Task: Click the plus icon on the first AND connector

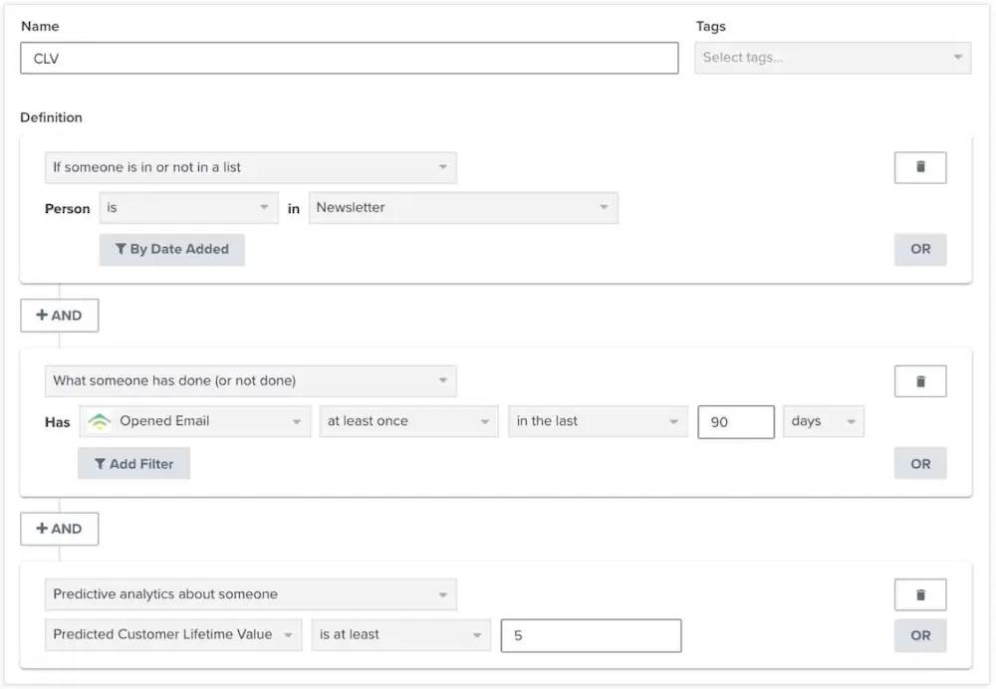Action: coord(44,315)
